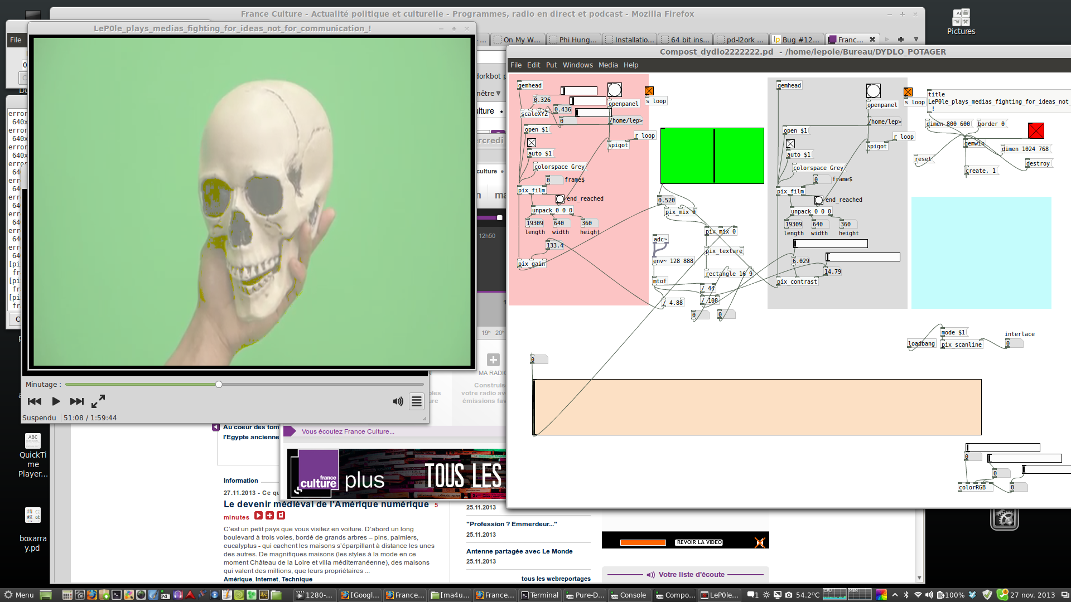Click the REVOIR LA VIDEO button
1071x602 pixels.
(699, 542)
